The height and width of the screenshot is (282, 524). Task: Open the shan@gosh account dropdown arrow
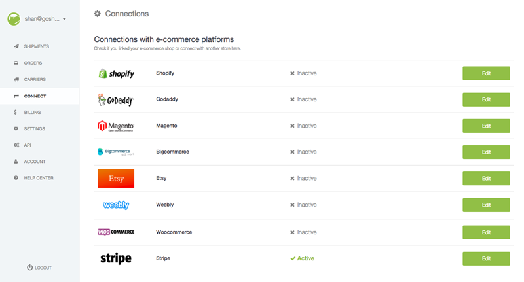tap(64, 19)
